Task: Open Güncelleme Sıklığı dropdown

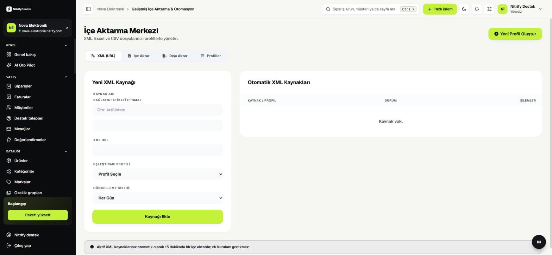Action: (158, 198)
